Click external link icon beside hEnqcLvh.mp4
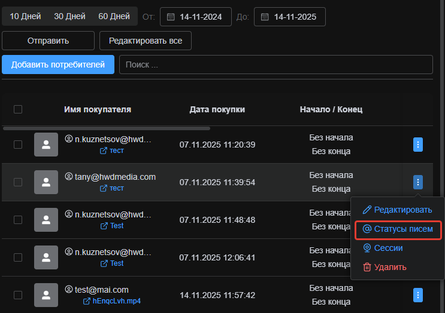Image resolution: width=445 pixels, height=313 pixels. pos(87,301)
